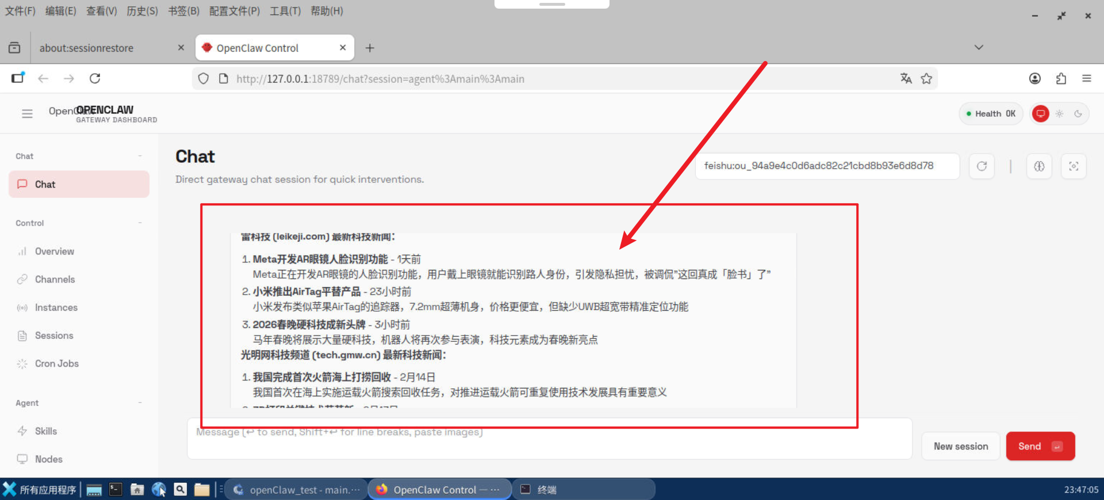Open the Firefox hamburger application menu
Screen dimensions: 1104x500
coord(1087,78)
